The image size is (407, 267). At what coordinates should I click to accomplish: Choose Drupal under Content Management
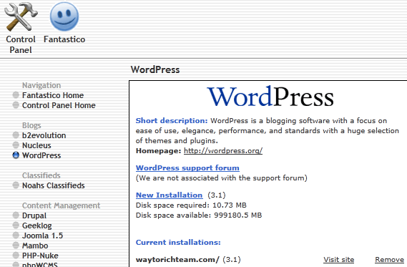[x=34, y=215]
